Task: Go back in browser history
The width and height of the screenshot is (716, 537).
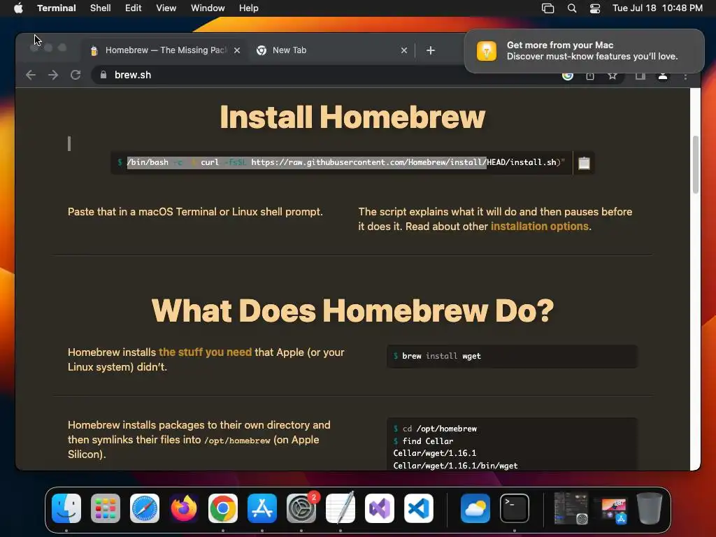Action: point(31,75)
